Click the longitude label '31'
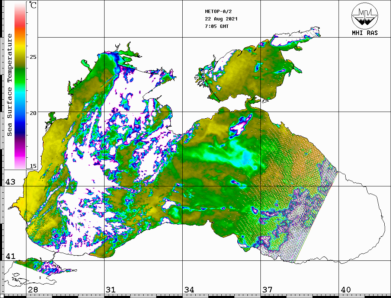This screenshot has height=298, width=391. click(x=111, y=289)
